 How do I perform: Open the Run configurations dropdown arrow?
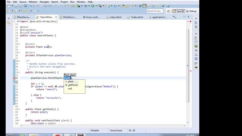[96, 6]
